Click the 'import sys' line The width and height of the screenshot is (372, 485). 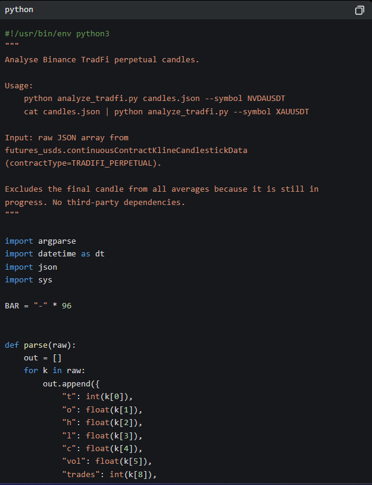point(28,280)
